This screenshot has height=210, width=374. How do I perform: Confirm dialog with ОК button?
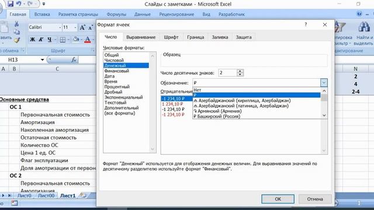click(x=278, y=199)
